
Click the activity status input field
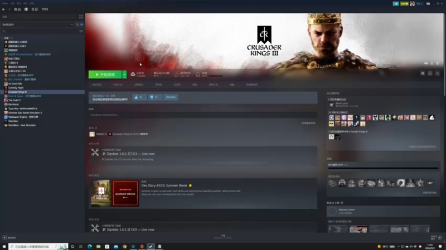(203, 115)
